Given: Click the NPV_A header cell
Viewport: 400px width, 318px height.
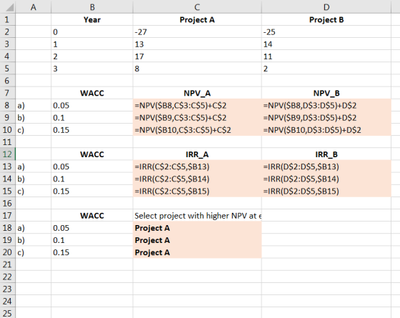Looking at the screenshot, I should pyautogui.click(x=197, y=93).
